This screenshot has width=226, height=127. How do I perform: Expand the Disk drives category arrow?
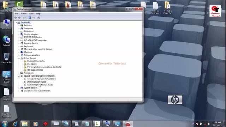(19, 31)
